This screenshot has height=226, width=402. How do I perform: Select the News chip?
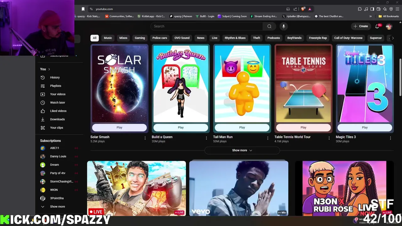click(x=201, y=38)
